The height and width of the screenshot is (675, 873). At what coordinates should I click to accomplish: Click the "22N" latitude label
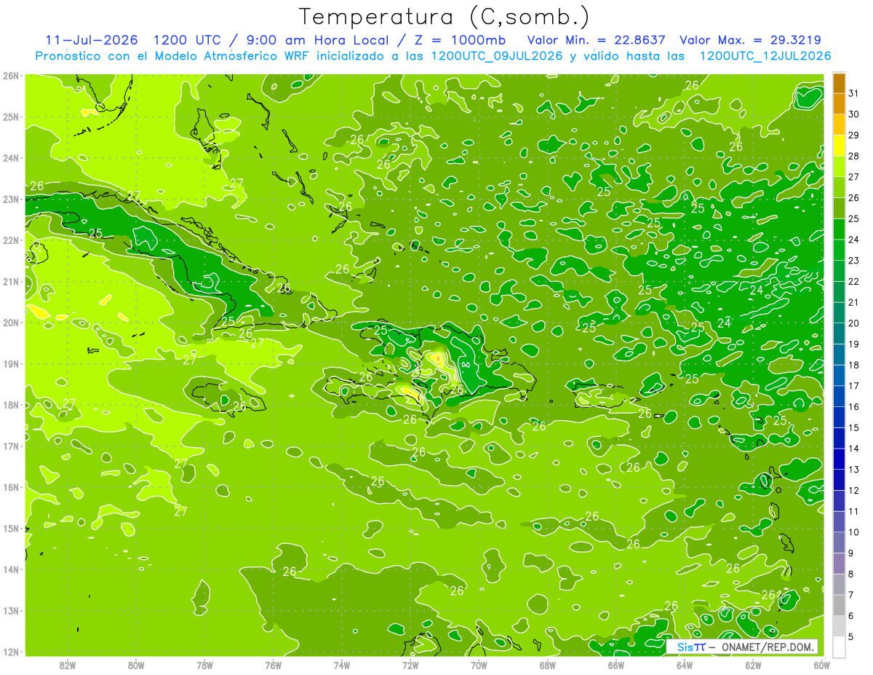[x=11, y=240]
